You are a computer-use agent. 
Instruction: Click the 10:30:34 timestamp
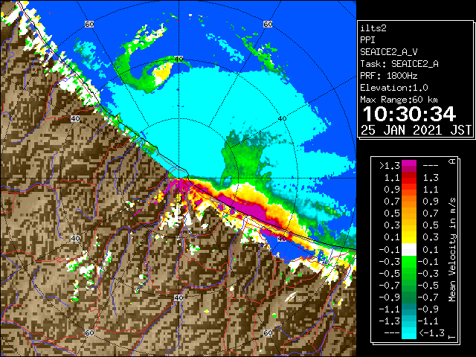coord(409,114)
